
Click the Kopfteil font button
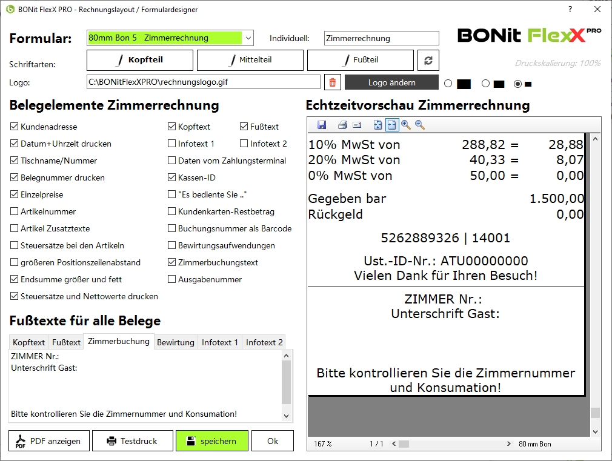click(140, 60)
